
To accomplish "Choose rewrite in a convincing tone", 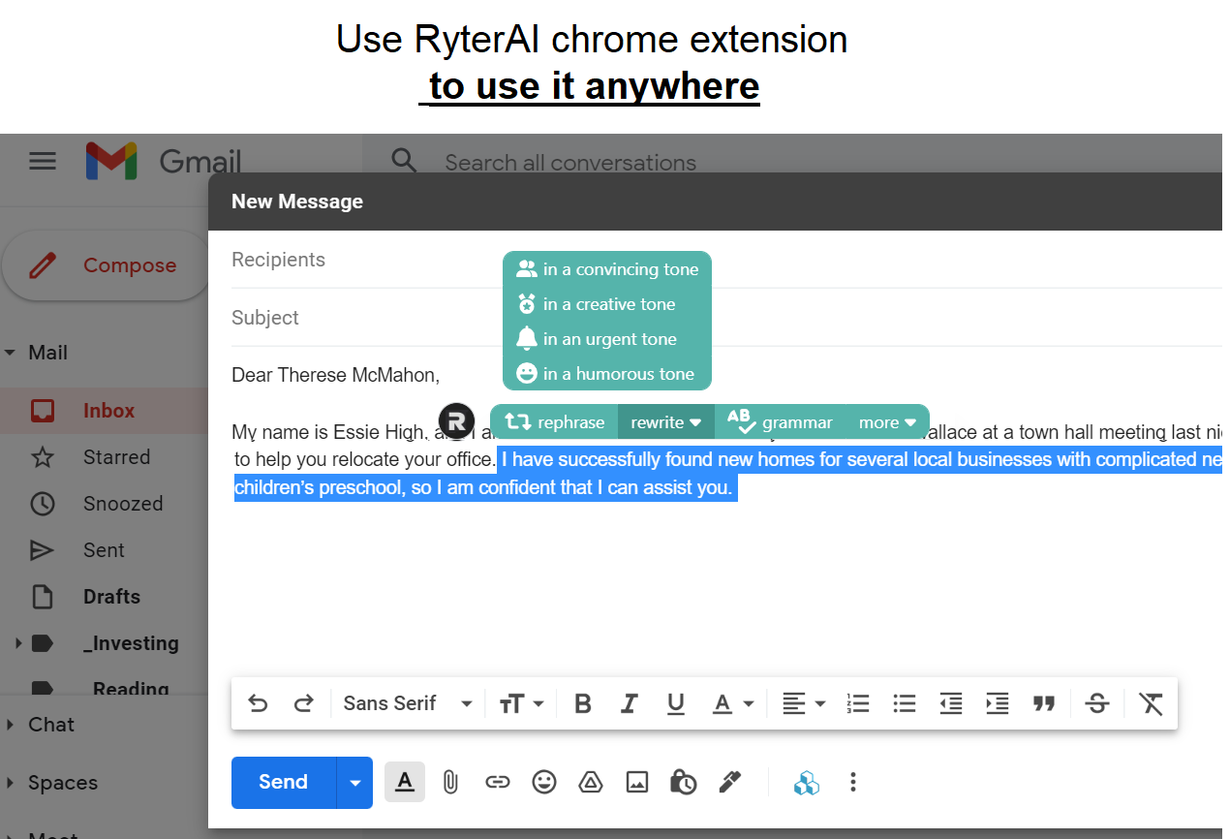I will 607,269.
